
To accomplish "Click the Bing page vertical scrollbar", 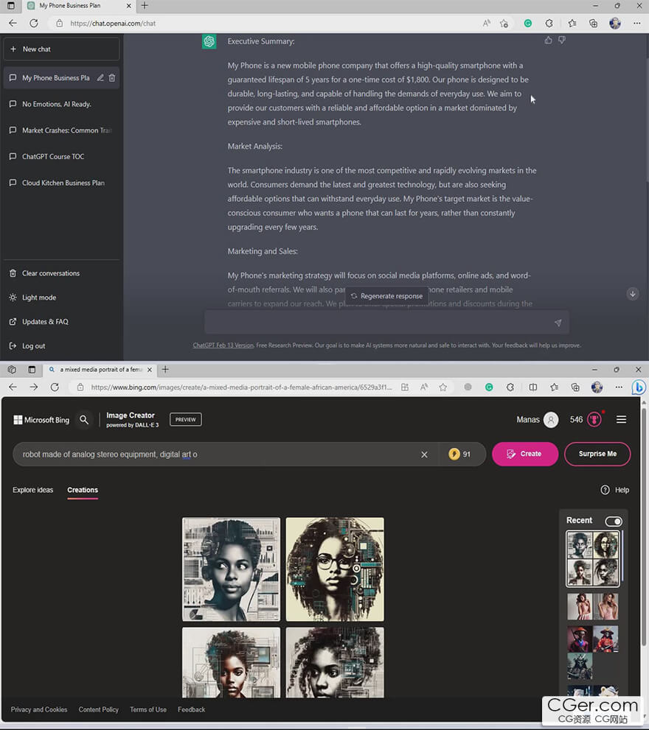I will 645,526.
